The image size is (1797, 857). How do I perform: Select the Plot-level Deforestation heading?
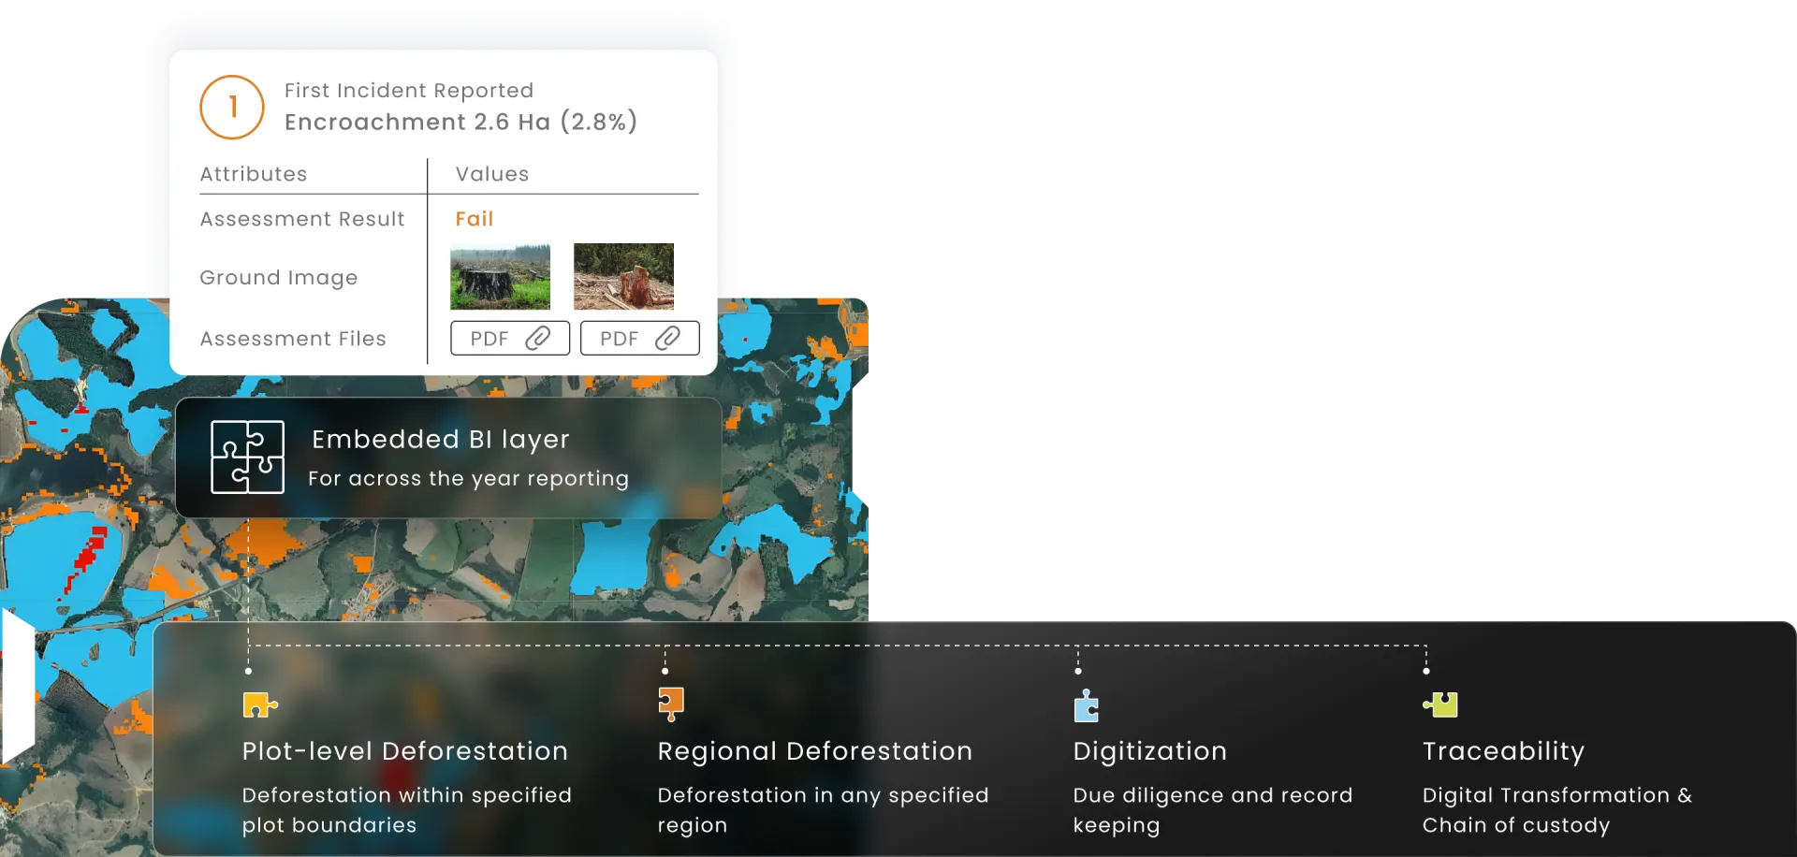pyautogui.click(x=405, y=751)
